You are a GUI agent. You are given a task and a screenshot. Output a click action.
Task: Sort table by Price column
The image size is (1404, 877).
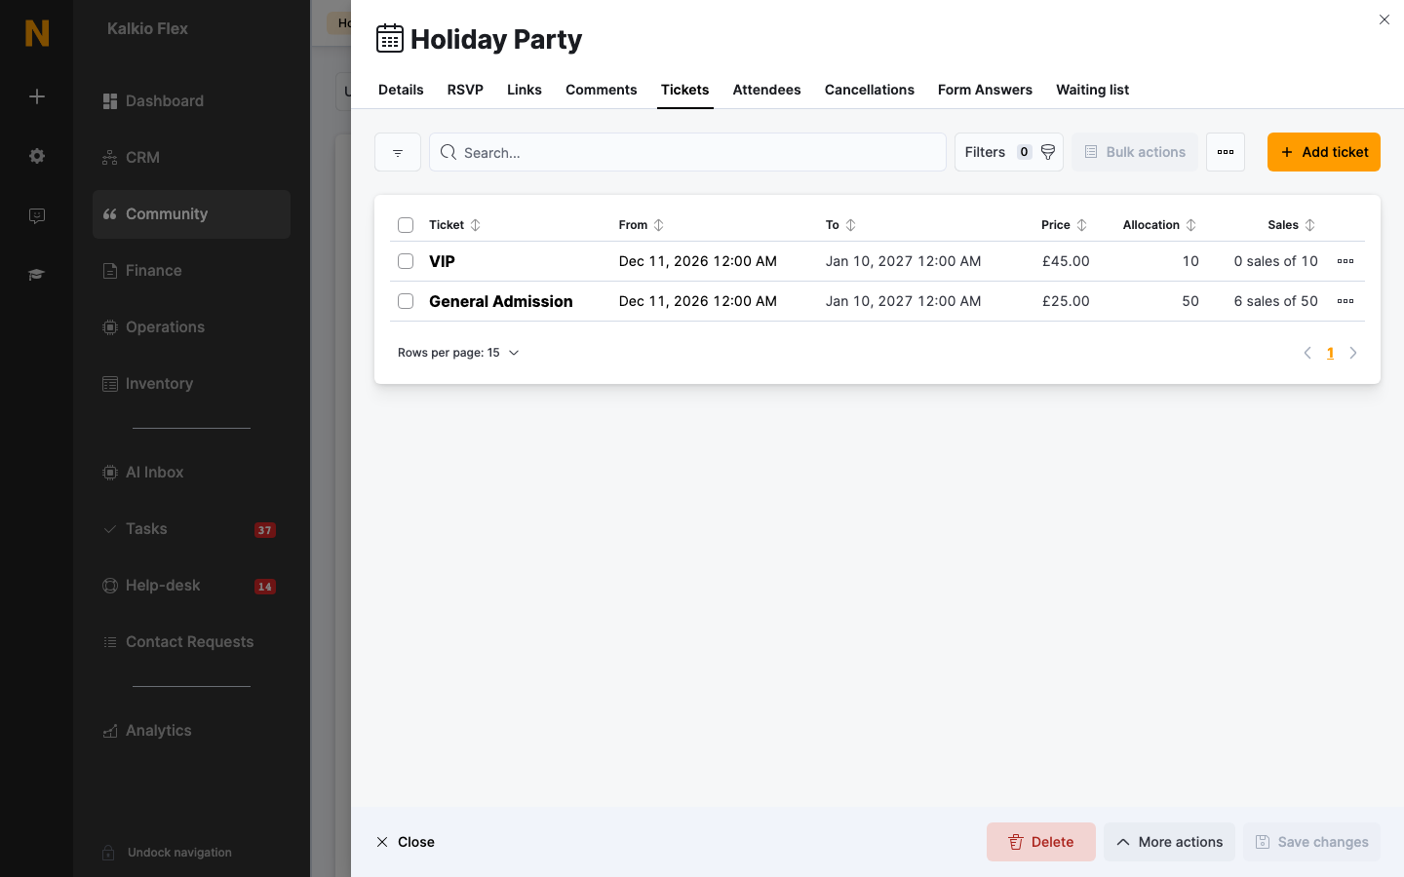click(1082, 225)
